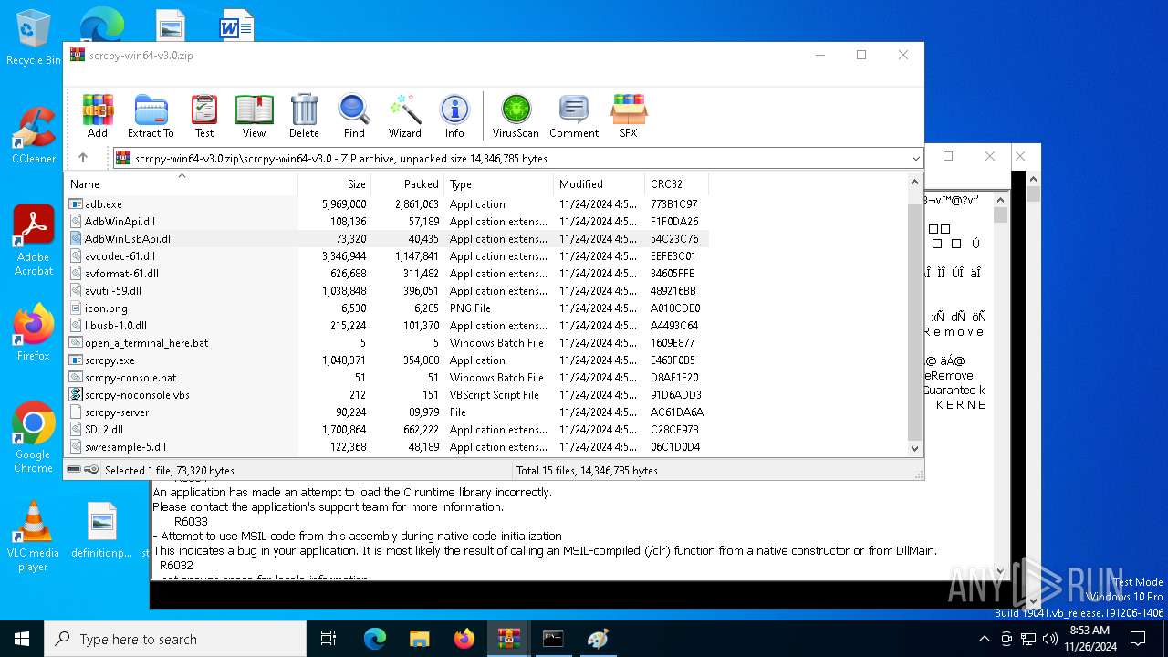This screenshot has width=1168, height=657.
Task: Show hidden tray icons chevron
Action: (x=984, y=639)
